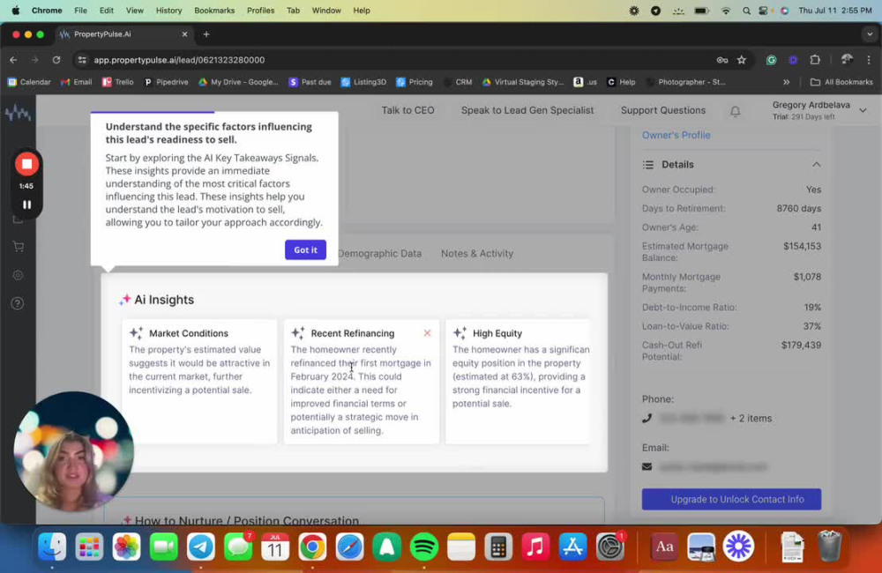Open the Gregory Ardbelava account dropdown
The height and width of the screenshot is (573, 882).
tap(863, 110)
